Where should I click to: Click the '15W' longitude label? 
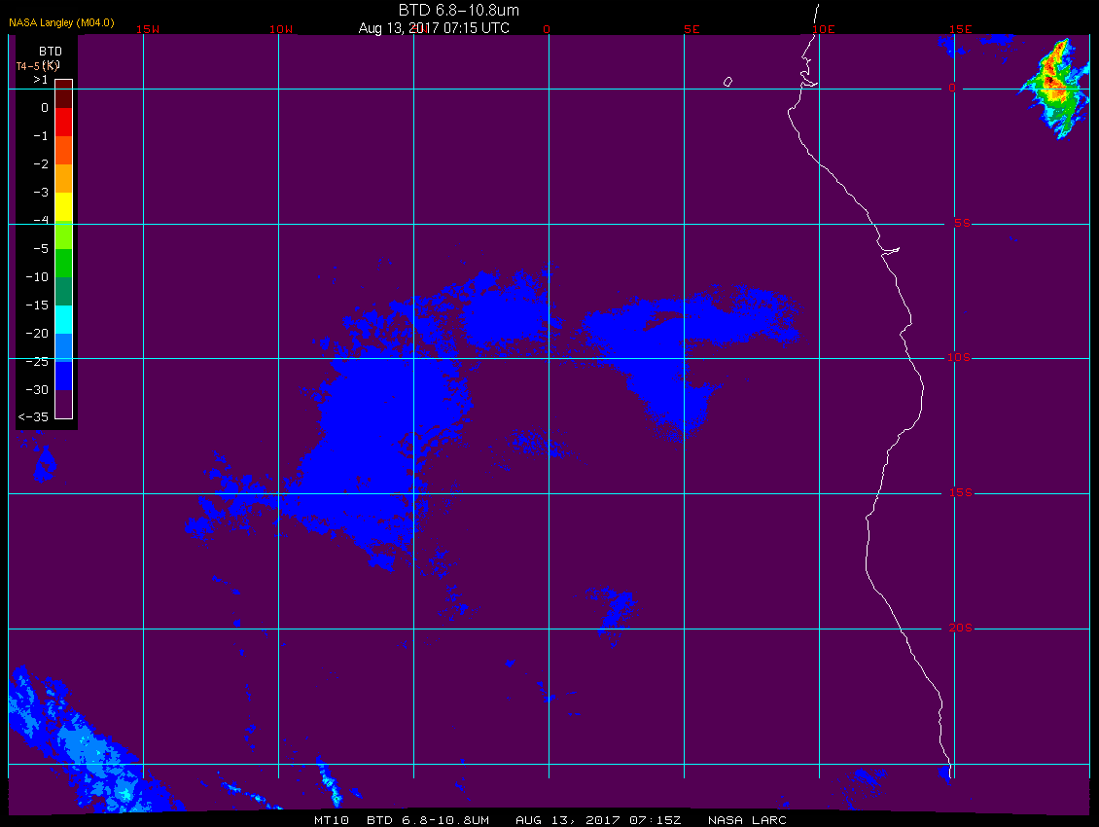[147, 29]
